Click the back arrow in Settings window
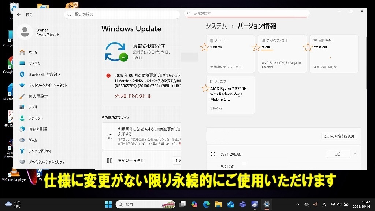 (19, 15)
